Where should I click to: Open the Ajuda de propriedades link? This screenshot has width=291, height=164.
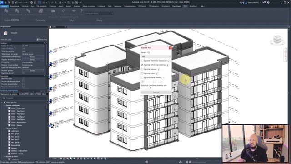[9, 91]
